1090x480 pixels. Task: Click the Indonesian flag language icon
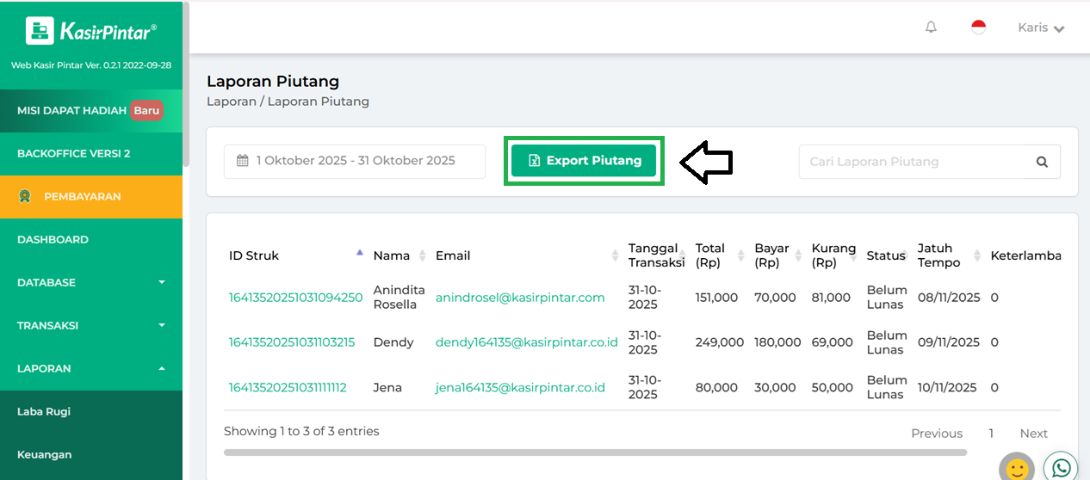[x=978, y=28]
